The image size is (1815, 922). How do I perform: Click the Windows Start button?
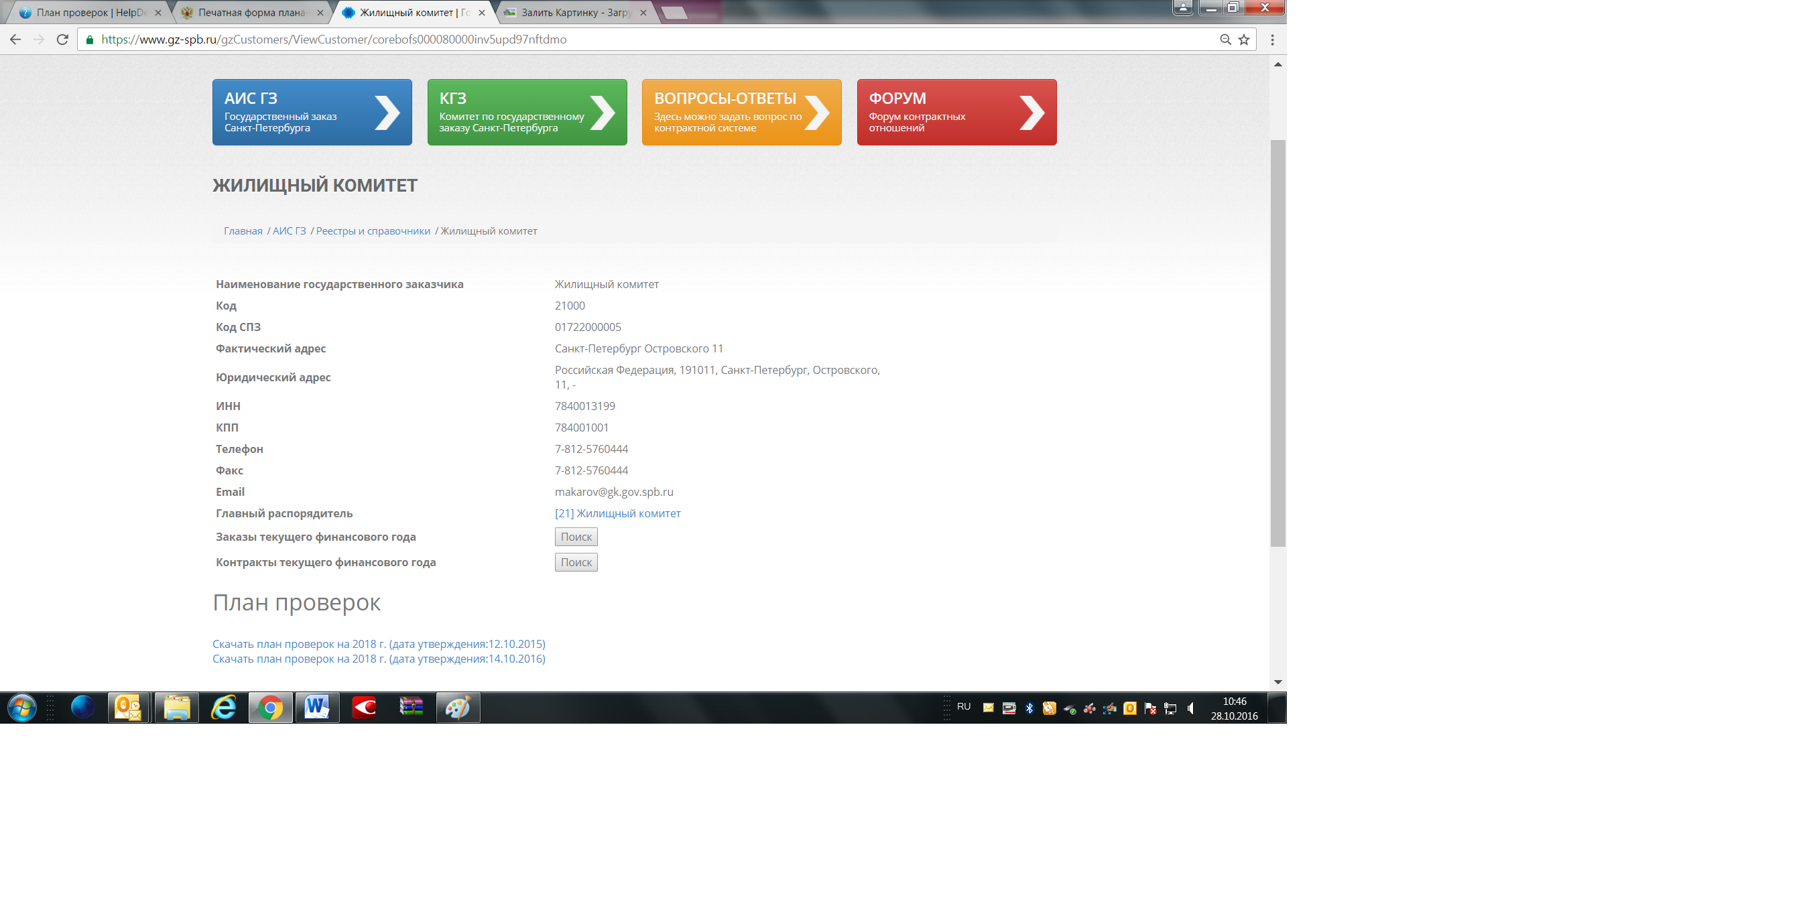pyautogui.click(x=22, y=707)
